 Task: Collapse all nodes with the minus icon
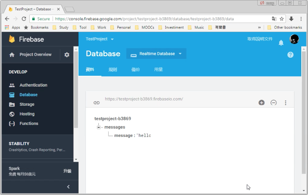[x=273, y=103]
